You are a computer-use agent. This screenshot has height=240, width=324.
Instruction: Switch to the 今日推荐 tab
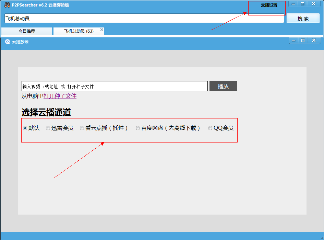point(27,31)
